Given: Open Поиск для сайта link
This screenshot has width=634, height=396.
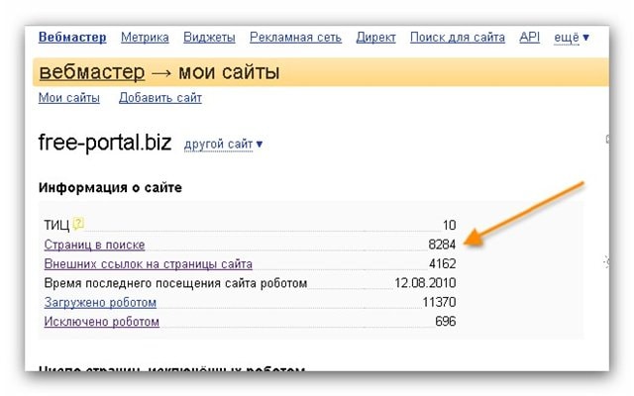Looking at the screenshot, I should pos(458,38).
